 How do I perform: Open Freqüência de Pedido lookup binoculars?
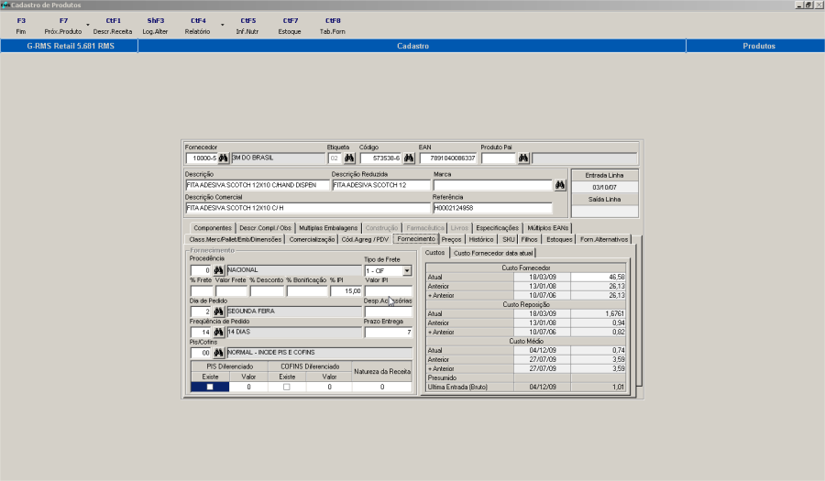218,332
